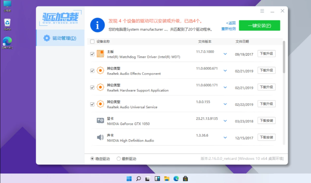Viewport: 311px width, 183px height.
Task: Select the stable driver radio button
Action: (x=92, y=159)
